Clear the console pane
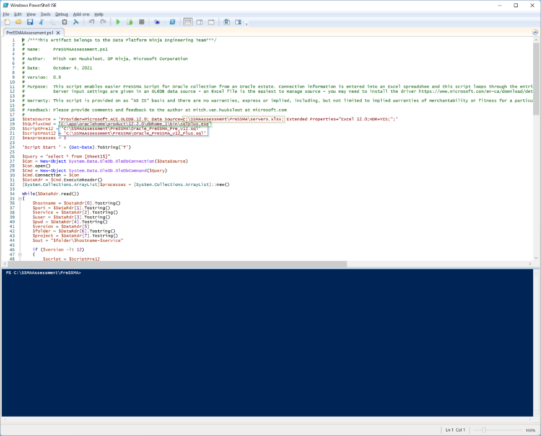 tap(76, 22)
